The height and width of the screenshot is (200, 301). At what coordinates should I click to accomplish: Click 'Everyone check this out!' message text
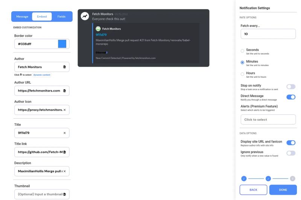coord(109,19)
